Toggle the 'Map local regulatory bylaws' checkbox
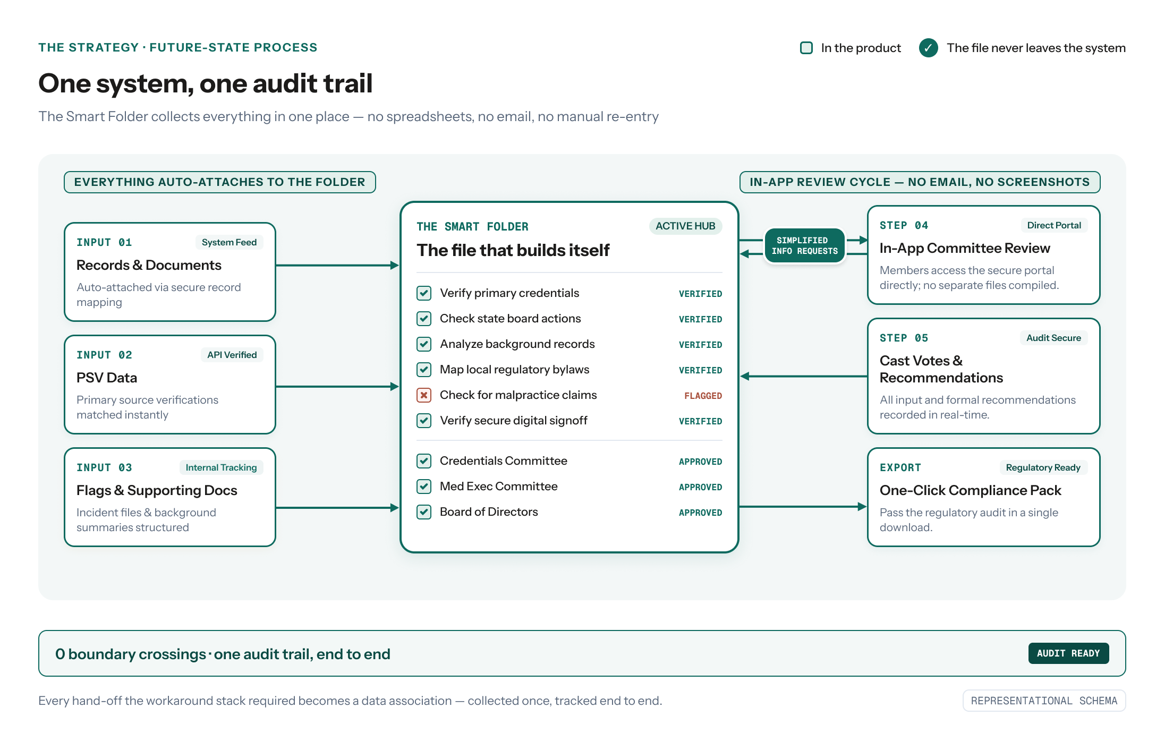This screenshot has height=750, width=1156. [424, 370]
